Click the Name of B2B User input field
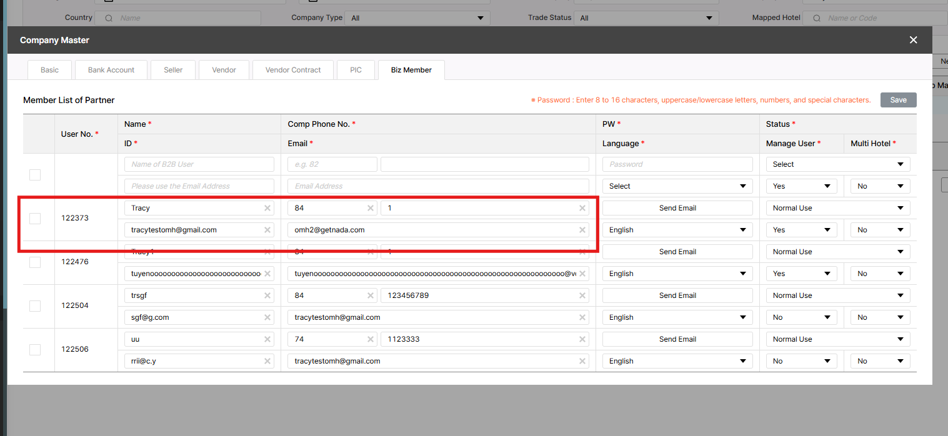Viewport: 948px width, 436px height. pos(199,164)
